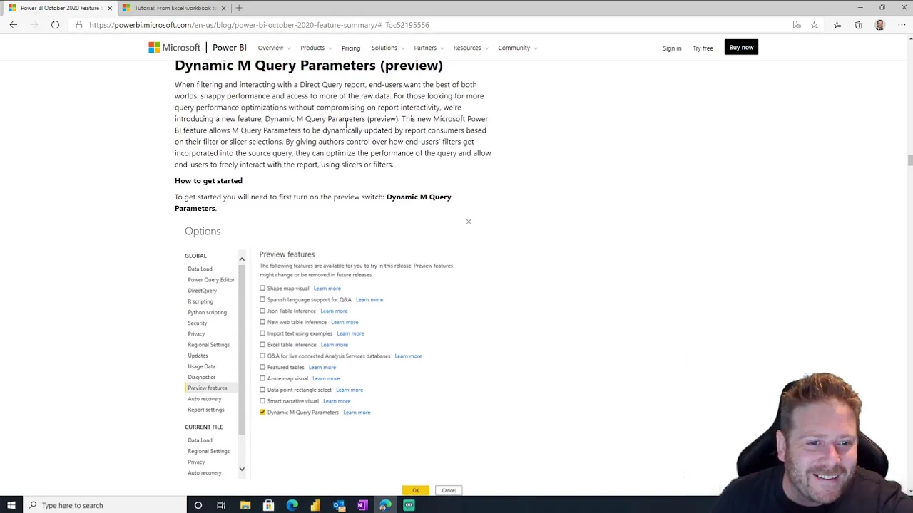This screenshot has height=513, width=913.
Task: Click the Sign in link
Action: pos(672,48)
